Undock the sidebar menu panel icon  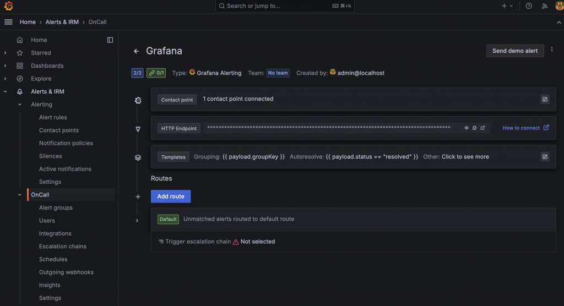click(110, 40)
